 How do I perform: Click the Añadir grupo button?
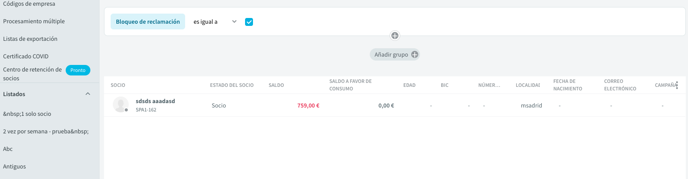[x=395, y=55]
